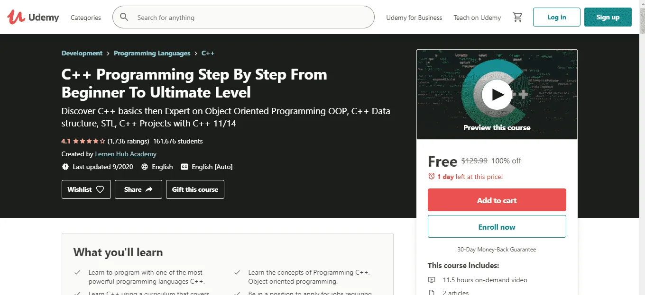The image size is (645, 295).
Task: Click into the Search for anything field
Action: click(x=251, y=18)
